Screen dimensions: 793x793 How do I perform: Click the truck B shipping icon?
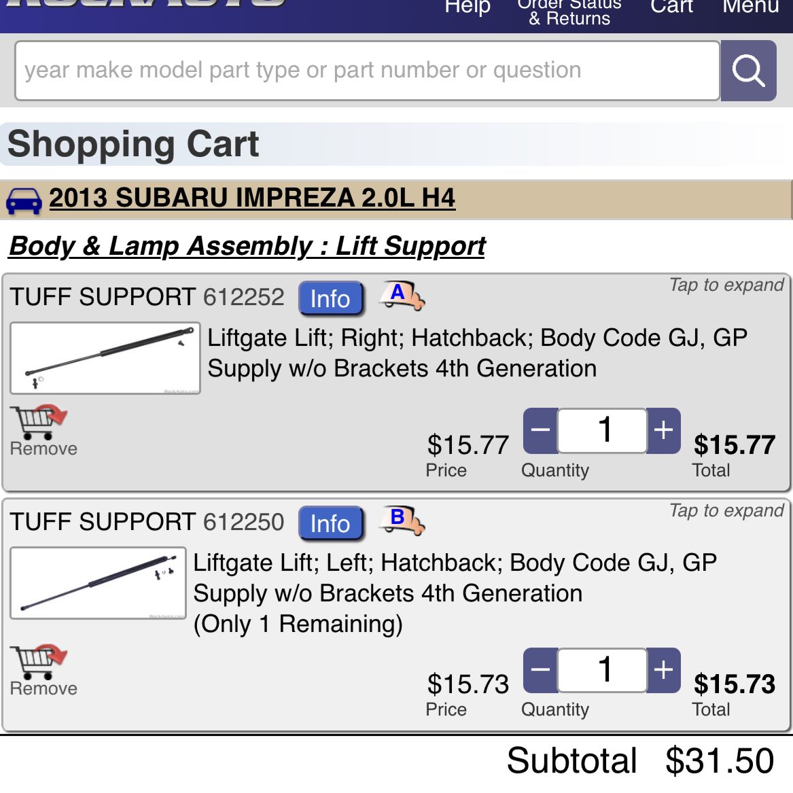[402, 521]
